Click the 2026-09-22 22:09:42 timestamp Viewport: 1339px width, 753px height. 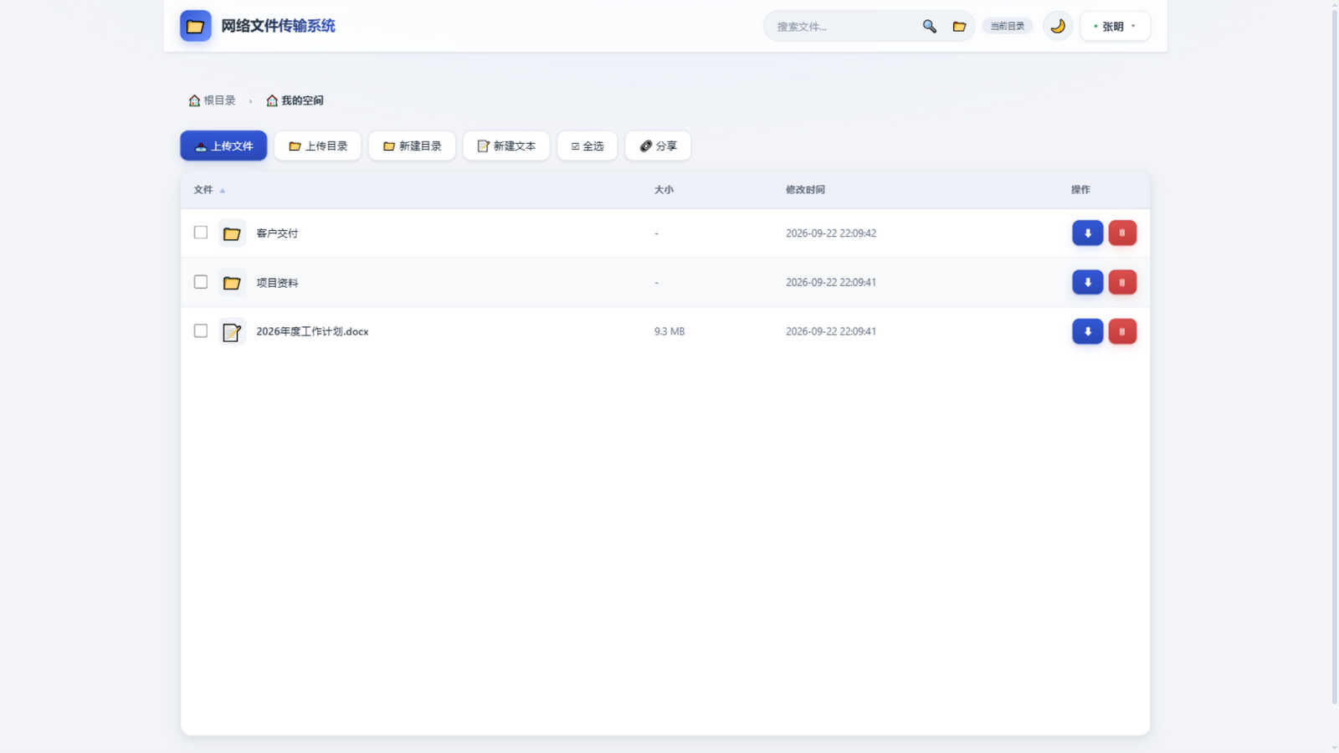831,233
